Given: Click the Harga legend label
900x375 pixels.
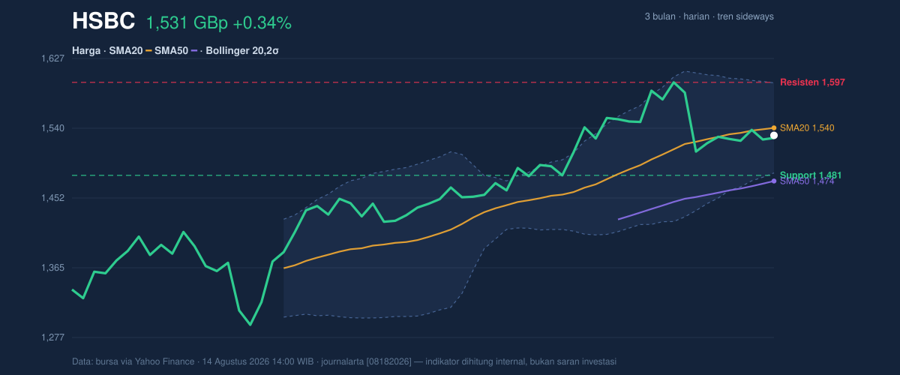Looking at the screenshot, I should point(86,51).
